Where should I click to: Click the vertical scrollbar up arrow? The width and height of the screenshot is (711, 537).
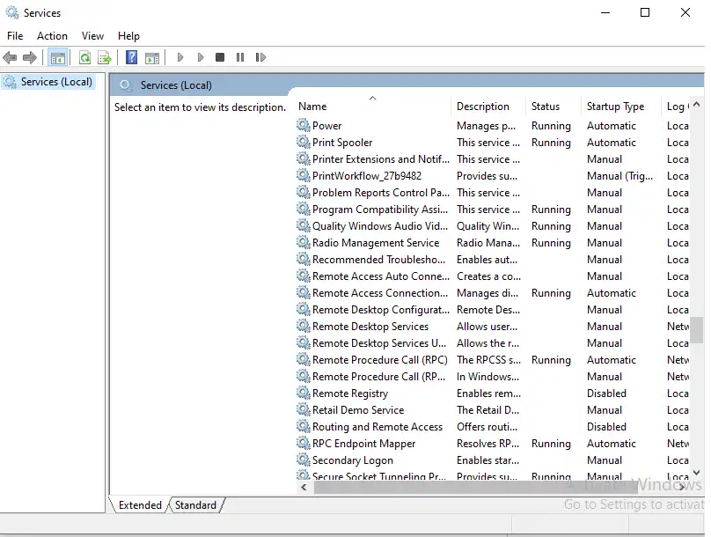(x=697, y=105)
